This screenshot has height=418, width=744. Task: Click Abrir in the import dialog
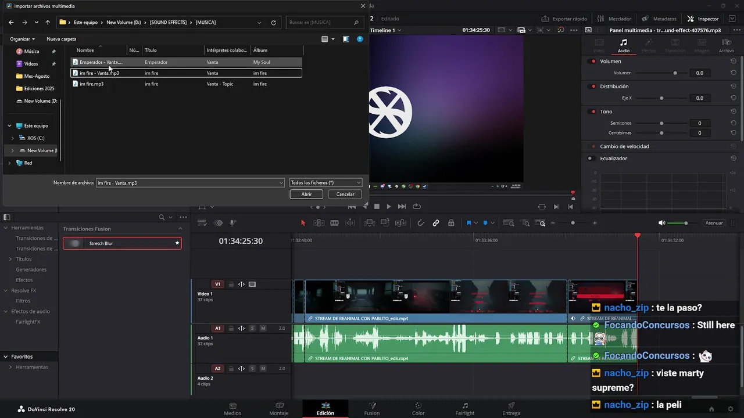[306, 194]
